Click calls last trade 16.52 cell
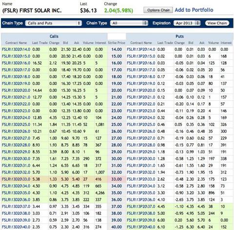 pyautogui.click(x=37, y=63)
